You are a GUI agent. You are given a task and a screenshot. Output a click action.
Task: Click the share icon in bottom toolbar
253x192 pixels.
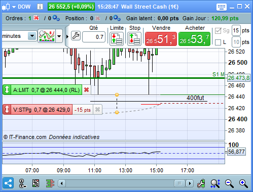pyautogui.click(x=8, y=183)
